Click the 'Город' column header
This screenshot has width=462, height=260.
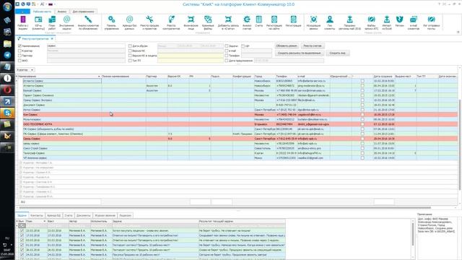coord(265,77)
